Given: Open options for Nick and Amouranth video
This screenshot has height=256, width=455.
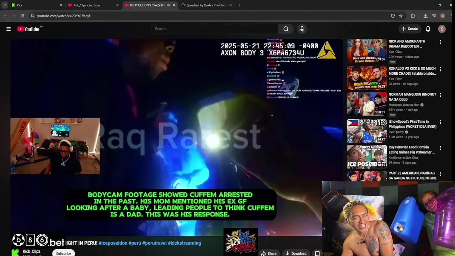Looking at the screenshot, I should point(440,42).
